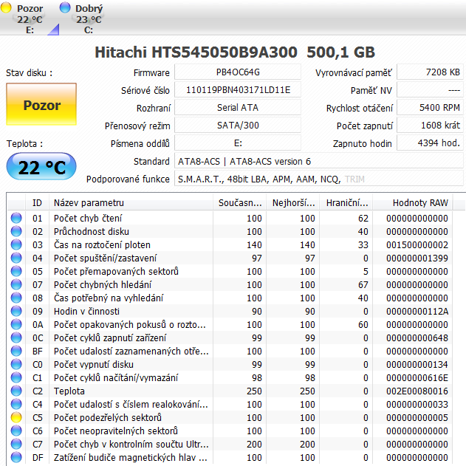Click threshold value 67 for attribute 07
466x466 pixels.
pyautogui.click(x=363, y=285)
